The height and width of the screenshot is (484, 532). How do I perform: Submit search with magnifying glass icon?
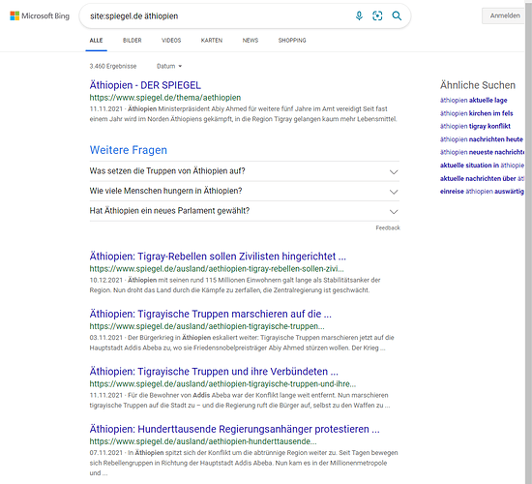pos(397,15)
